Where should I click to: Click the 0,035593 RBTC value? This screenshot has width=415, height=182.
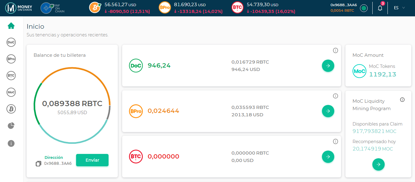[250, 107]
